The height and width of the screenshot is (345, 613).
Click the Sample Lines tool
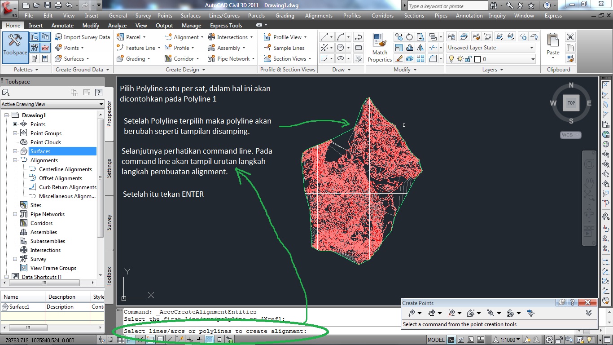(284, 48)
